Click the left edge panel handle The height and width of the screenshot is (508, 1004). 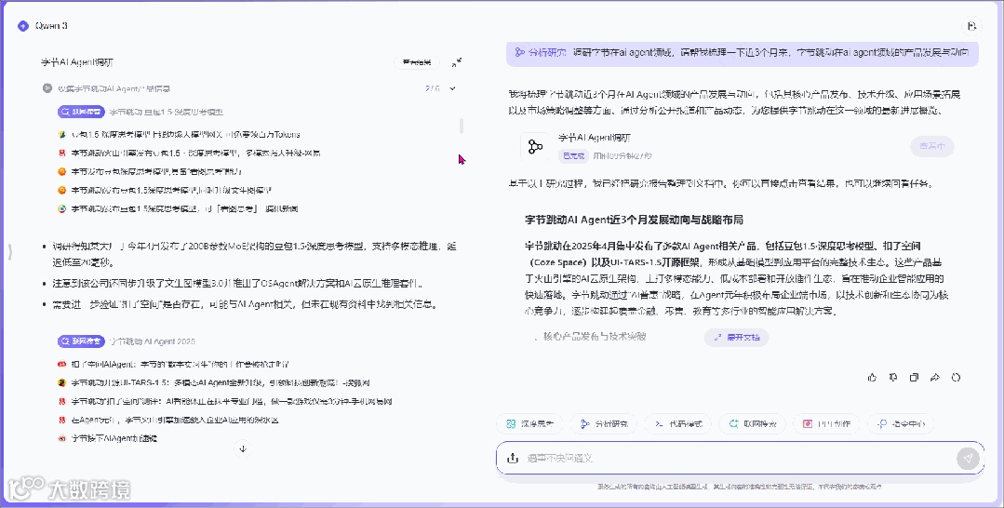pos(9,252)
